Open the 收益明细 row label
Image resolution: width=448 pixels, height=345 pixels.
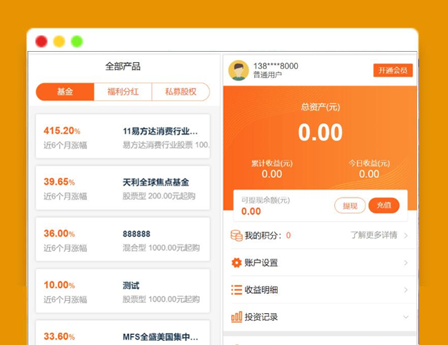click(x=261, y=290)
